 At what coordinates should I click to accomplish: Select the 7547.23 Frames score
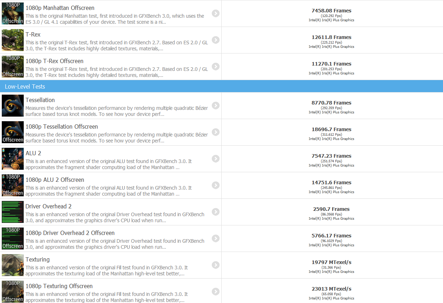click(331, 156)
